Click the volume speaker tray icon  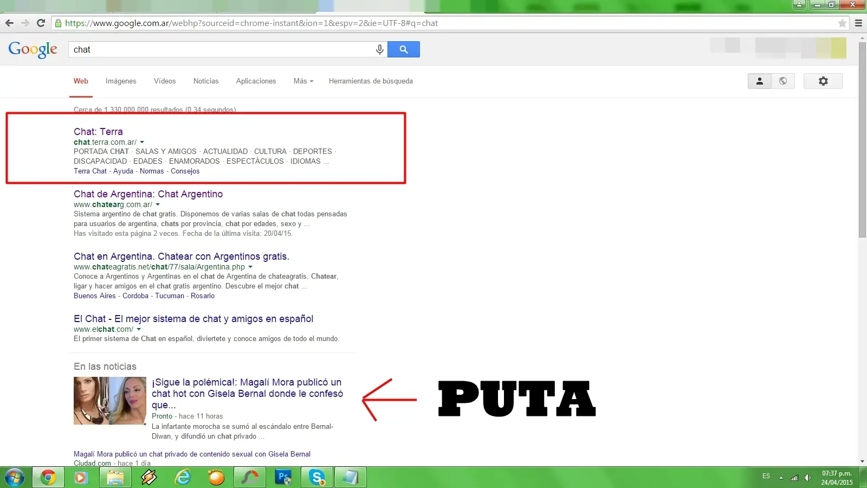(x=807, y=478)
